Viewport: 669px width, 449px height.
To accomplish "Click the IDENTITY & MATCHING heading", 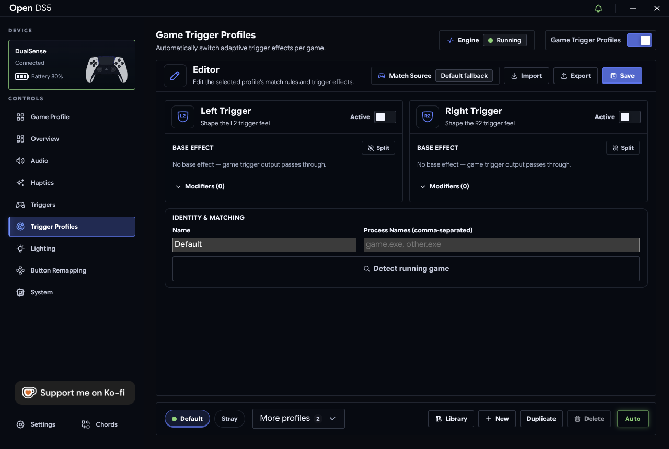I will pyautogui.click(x=209, y=218).
